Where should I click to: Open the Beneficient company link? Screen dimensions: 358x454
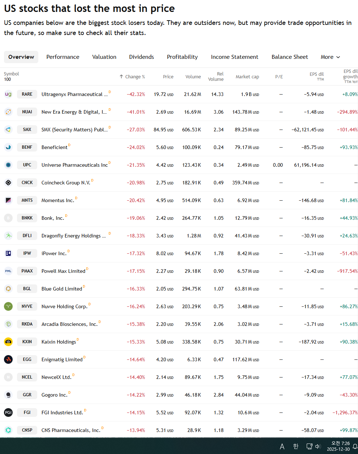(54, 147)
